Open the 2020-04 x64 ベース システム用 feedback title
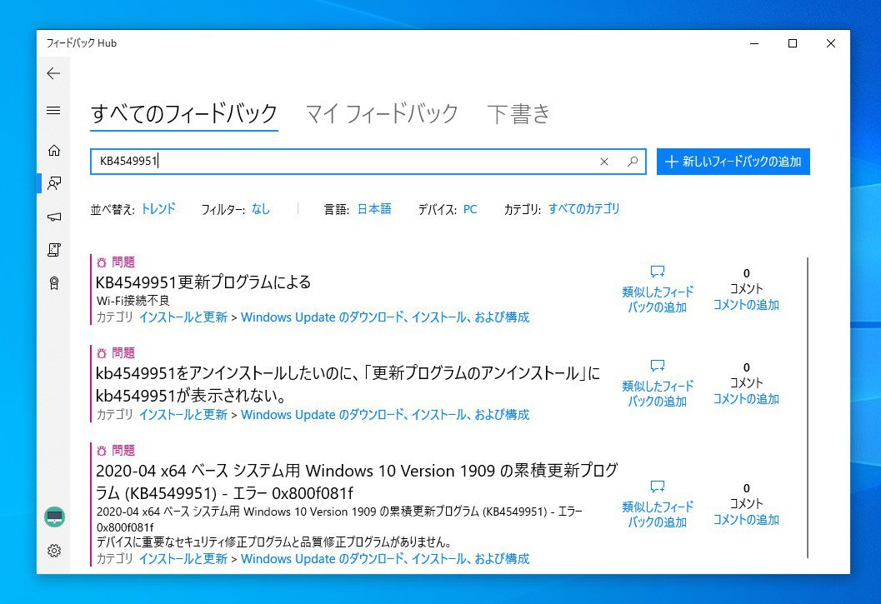 357,482
